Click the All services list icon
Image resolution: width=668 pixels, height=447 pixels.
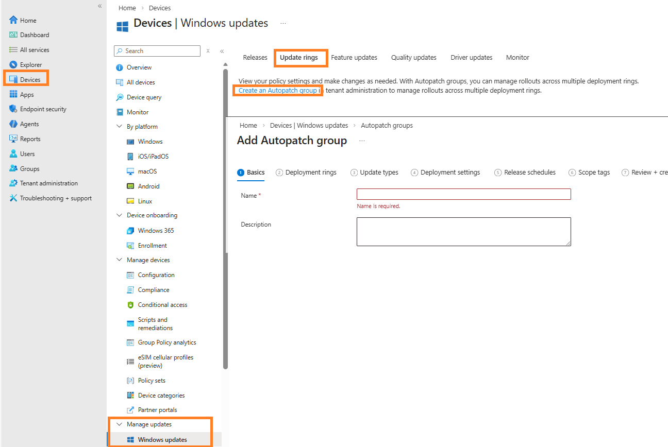(x=13, y=50)
